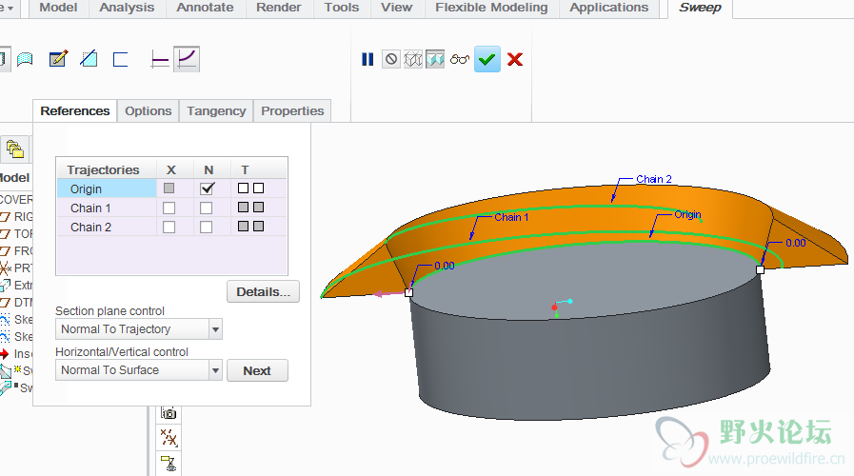This screenshot has width=854, height=476.
Task: Toggle the datum point display icon
Action: (x=169, y=438)
